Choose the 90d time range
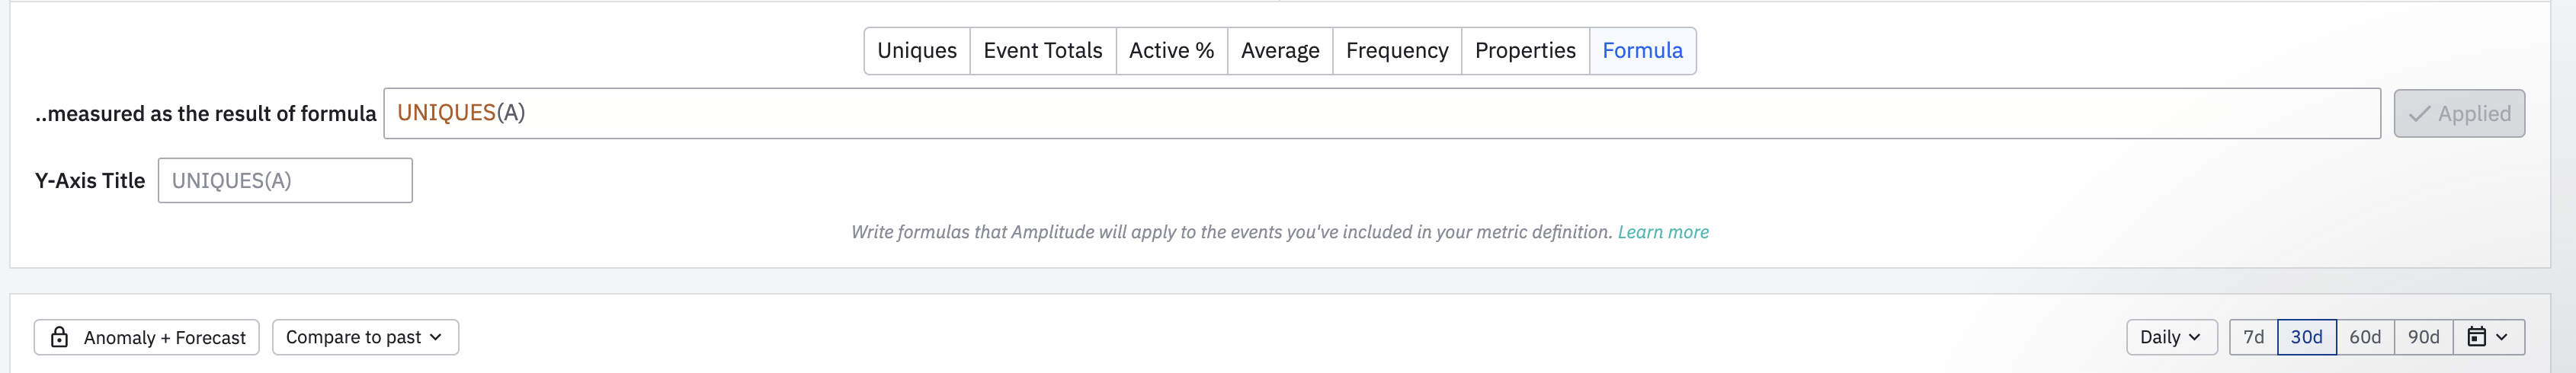 pyautogui.click(x=2423, y=337)
